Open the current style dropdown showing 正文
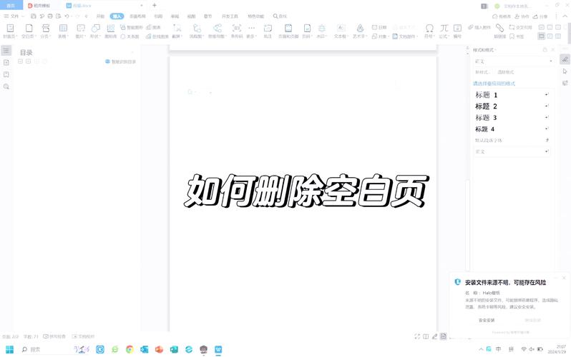 tap(514, 61)
